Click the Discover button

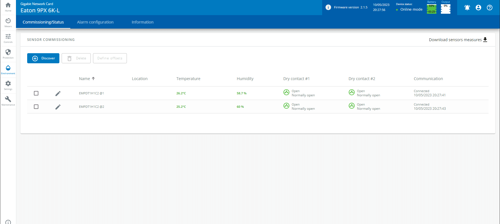[x=43, y=58]
